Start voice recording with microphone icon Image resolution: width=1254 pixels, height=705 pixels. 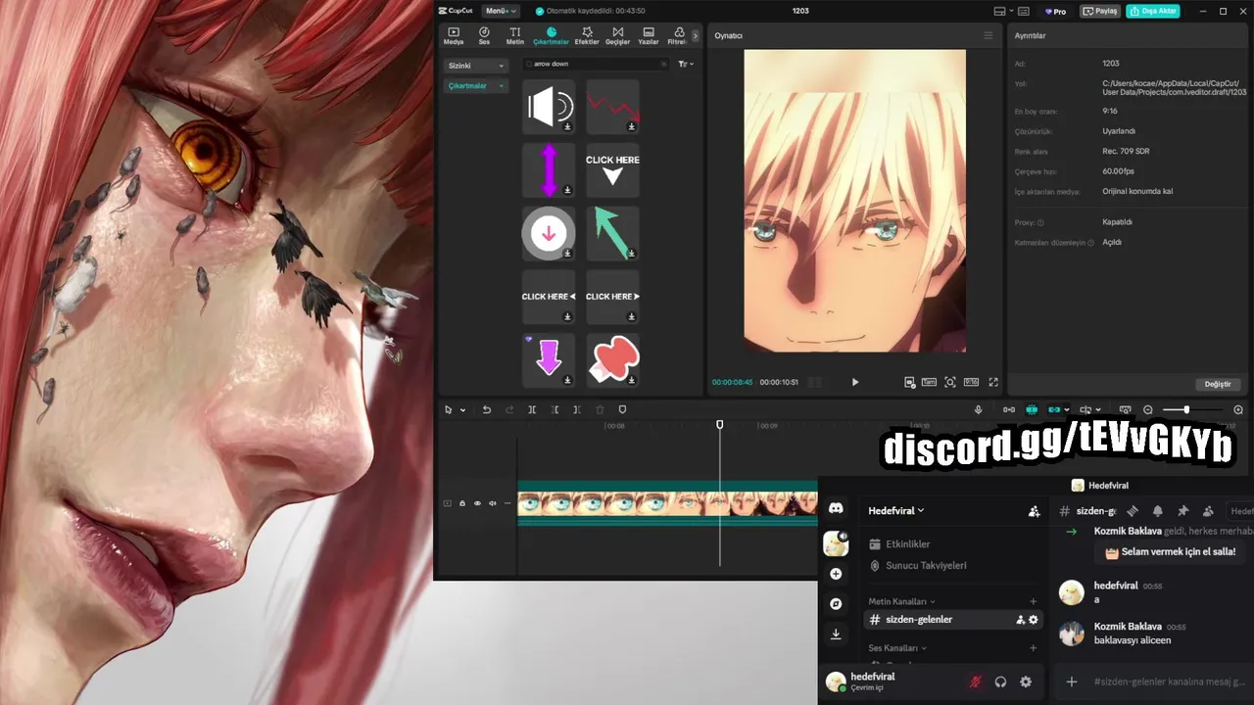pyautogui.click(x=978, y=409)
